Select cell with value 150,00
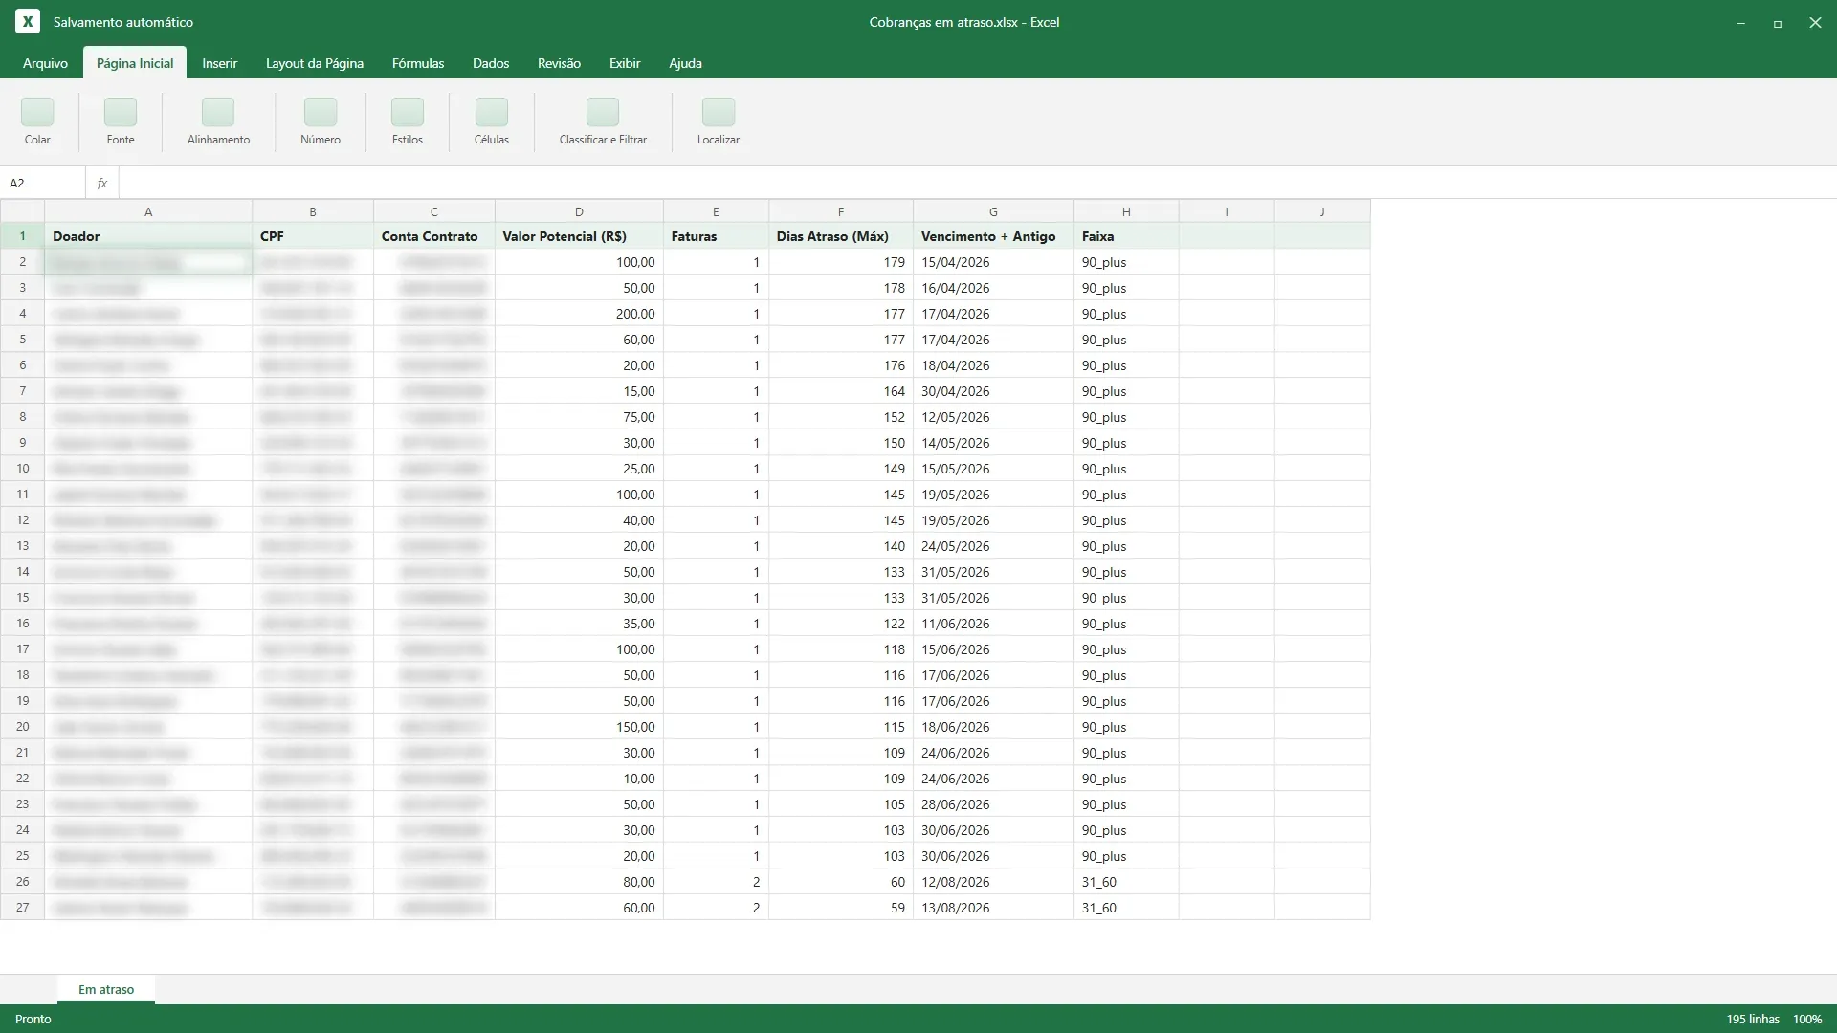This screenshot has height=1033, width=1837. pos(579,727)
